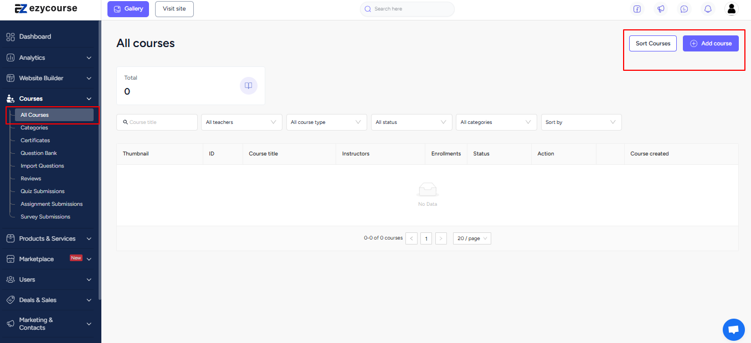751x343 pixels.
Task: Go to previous page arrow
Action: pyautogui.click(x=411, y=238)
